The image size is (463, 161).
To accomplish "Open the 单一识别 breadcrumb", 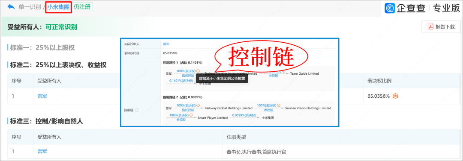I will 30,7.
